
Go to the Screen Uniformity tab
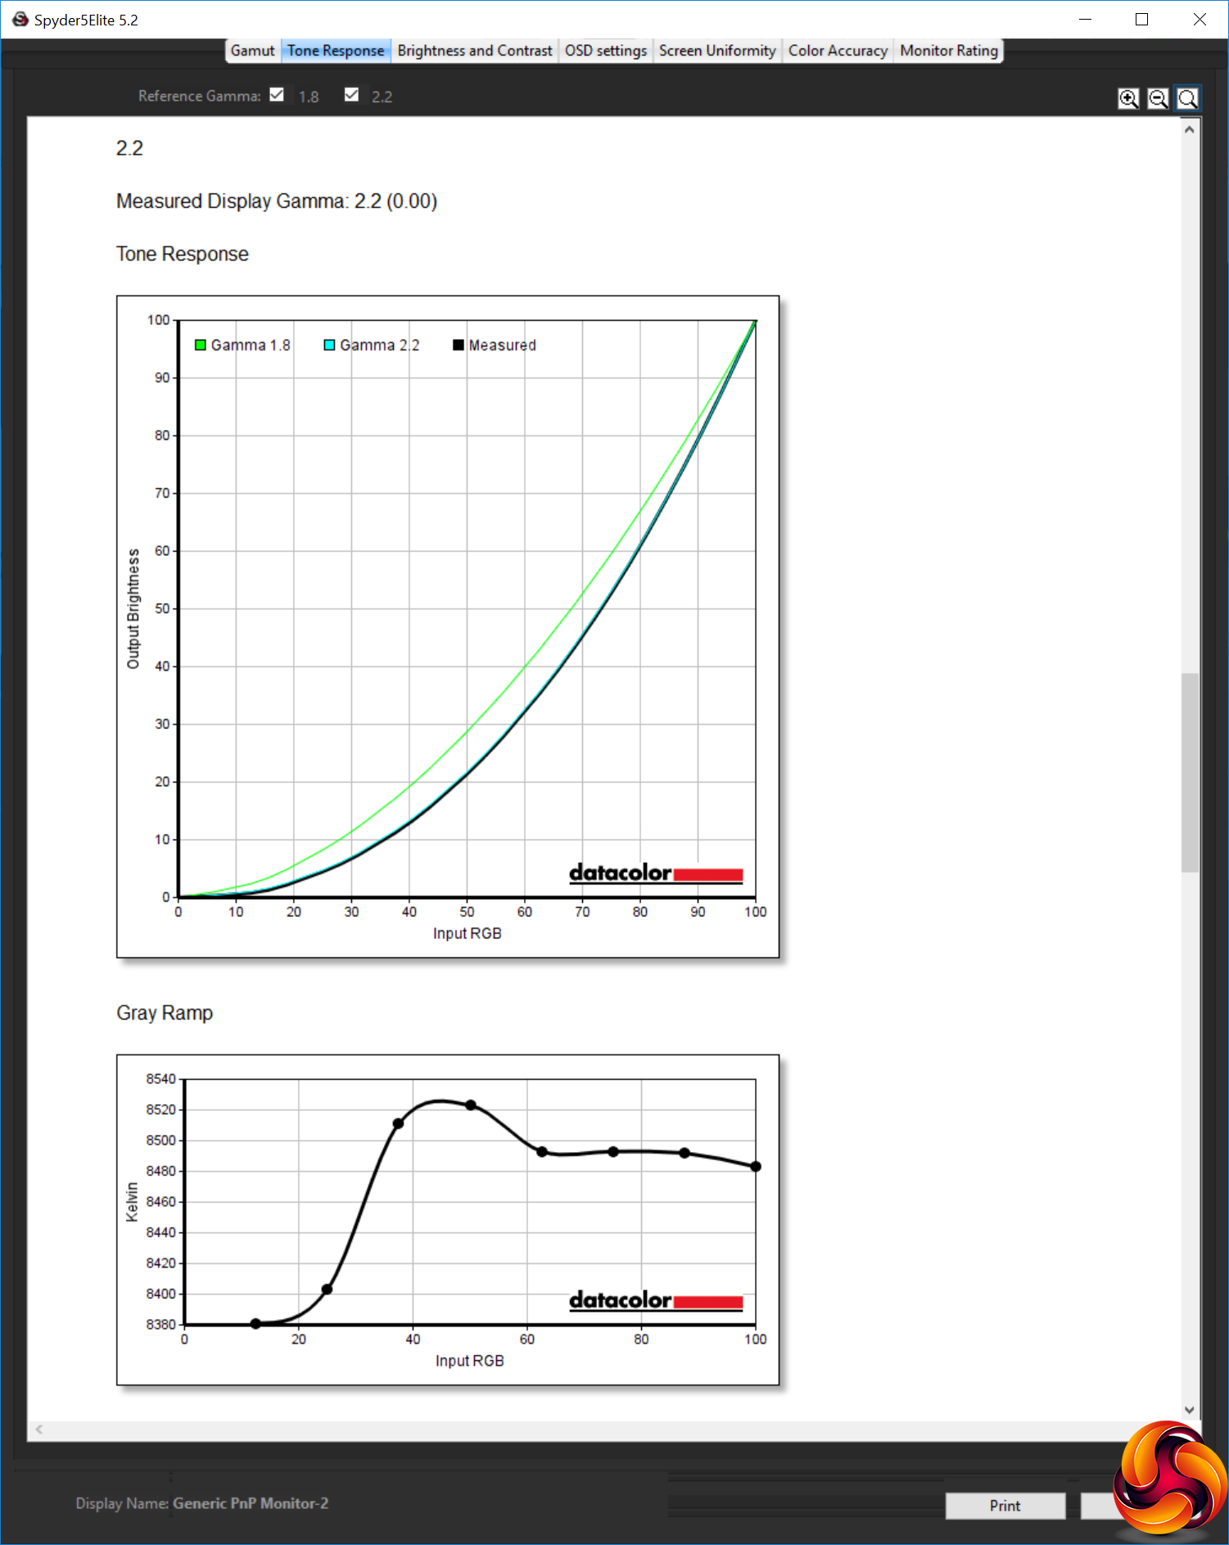(x=717, y=51)
